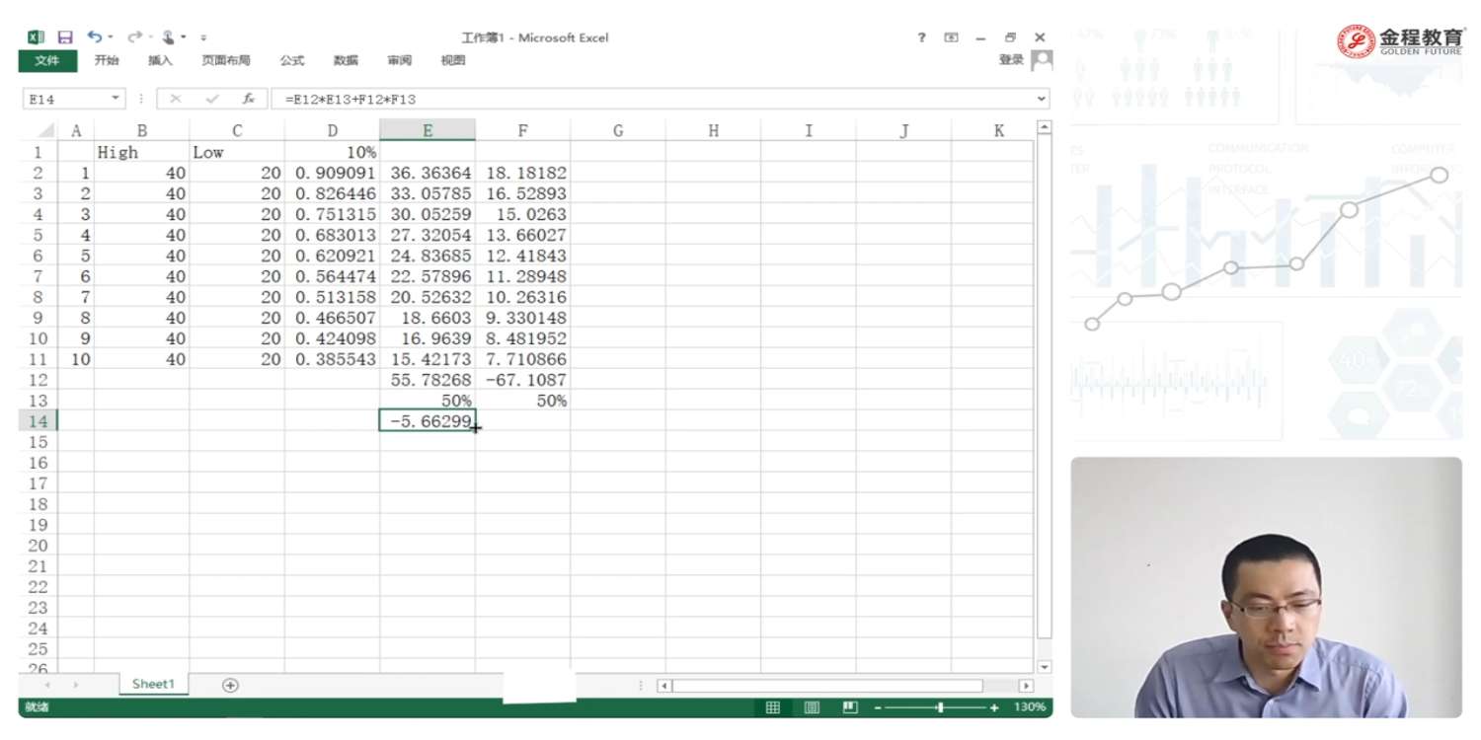This screenshot has width=1481, height=740.
Task: Select the Sheet1 worksheet tab
Action: click(x=153, y=684)
